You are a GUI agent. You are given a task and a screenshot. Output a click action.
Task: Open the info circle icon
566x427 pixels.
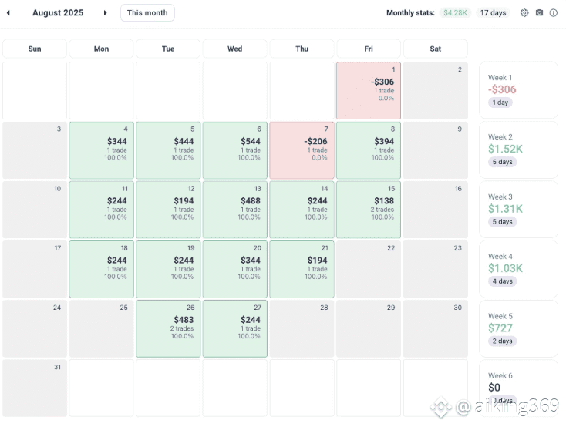pos(554,13)
